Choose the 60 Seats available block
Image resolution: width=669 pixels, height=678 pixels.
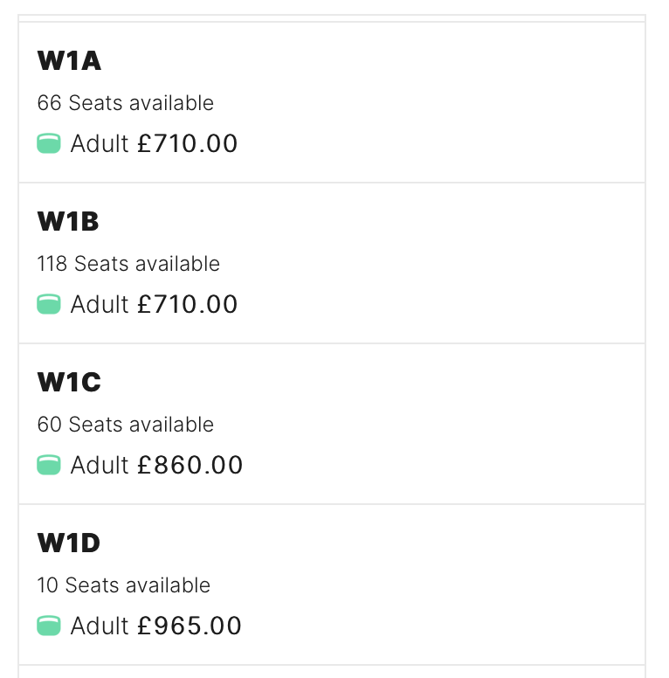126,425
